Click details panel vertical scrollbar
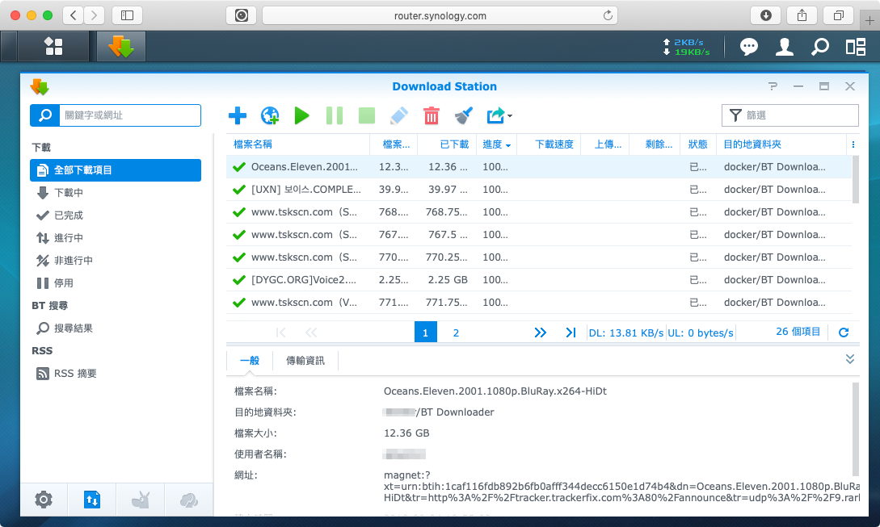 (855, 429)
